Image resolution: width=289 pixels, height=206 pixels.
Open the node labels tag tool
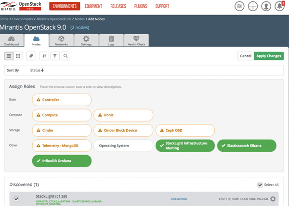coord(31,56)
